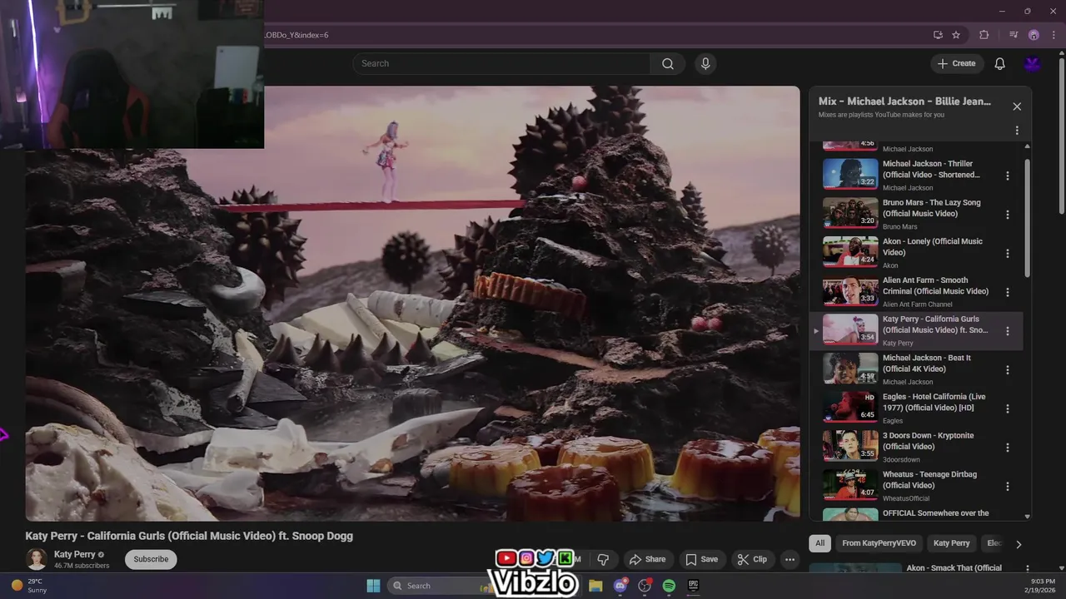Dislike the video with thumbs-down
Viewport: 1066px width, 599px height.
tap(603, 559)
